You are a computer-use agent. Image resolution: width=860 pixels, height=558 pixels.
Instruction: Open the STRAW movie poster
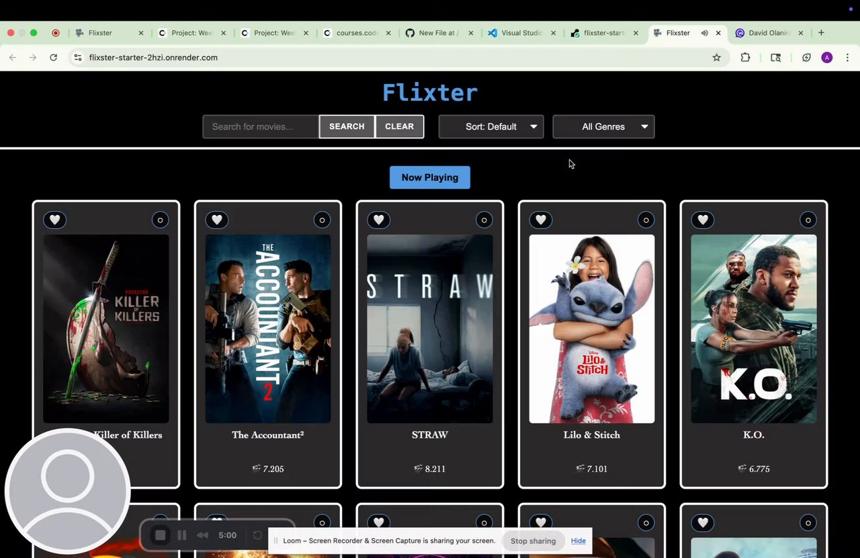tap(430, 329)
